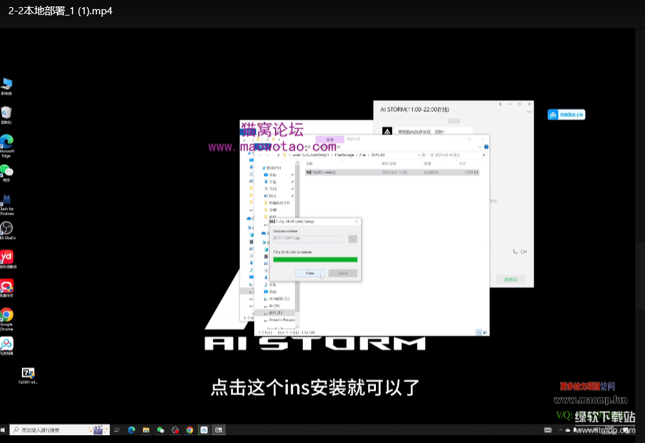
Task: Open the local disk (C:) in navigation pane
Action: pos(276,299)
